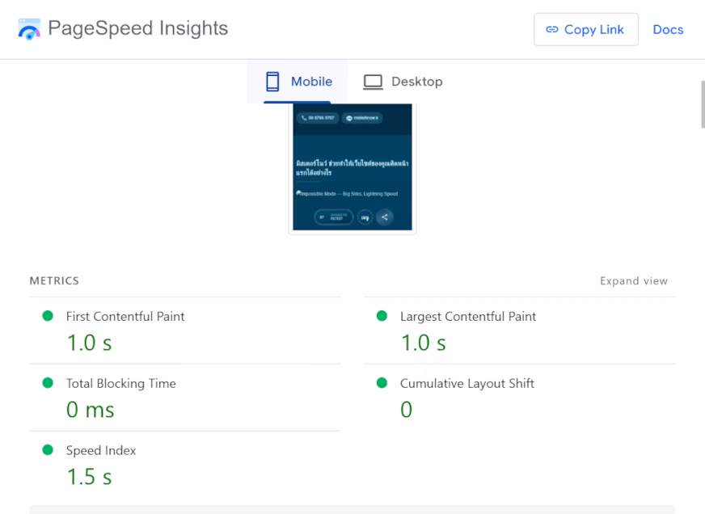
Task: Click the PageSpeed Insights title text
Action: (138, 28)
